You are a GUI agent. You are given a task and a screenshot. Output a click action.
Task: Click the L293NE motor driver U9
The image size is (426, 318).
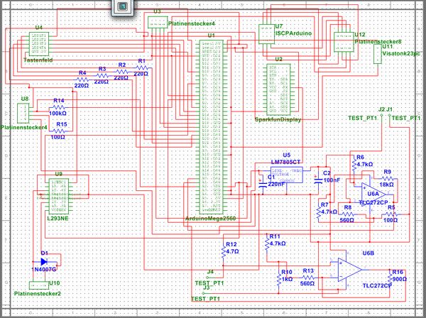point(58,193)
